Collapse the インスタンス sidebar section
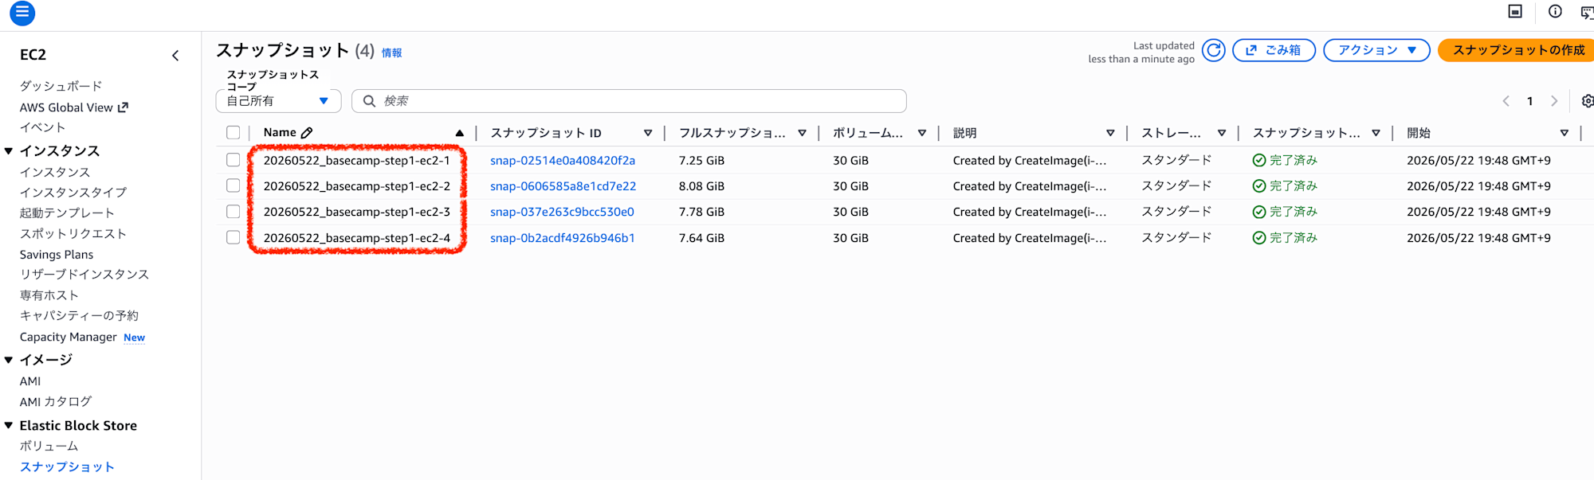The width and height of the screenshot is (1594, 480). click(9, 151)
